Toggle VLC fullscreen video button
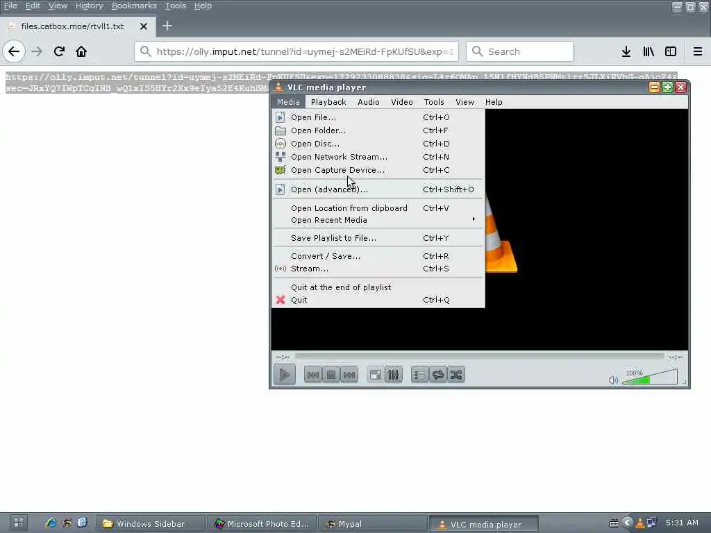 (376, 375)
